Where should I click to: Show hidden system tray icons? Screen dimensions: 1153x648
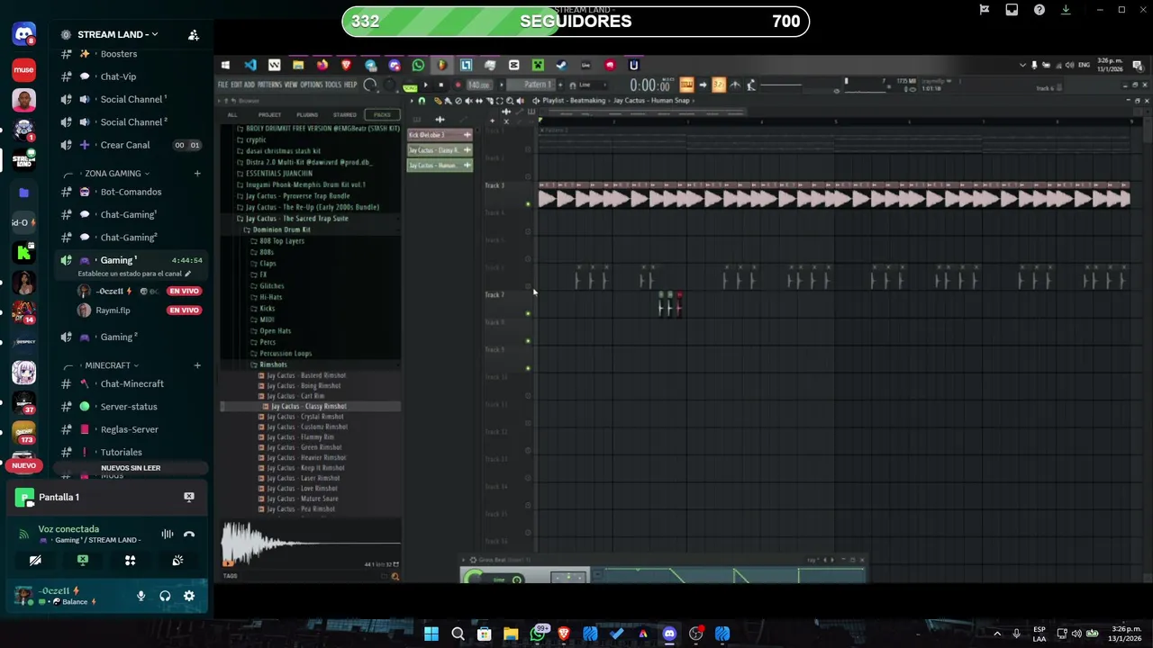[x=997, y=634]
